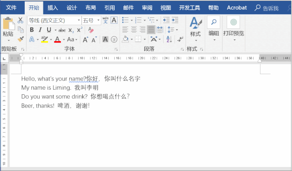Click the Increase Indent icon
Viewport: 292px width, 171px height.
click(x=175, y=20)
